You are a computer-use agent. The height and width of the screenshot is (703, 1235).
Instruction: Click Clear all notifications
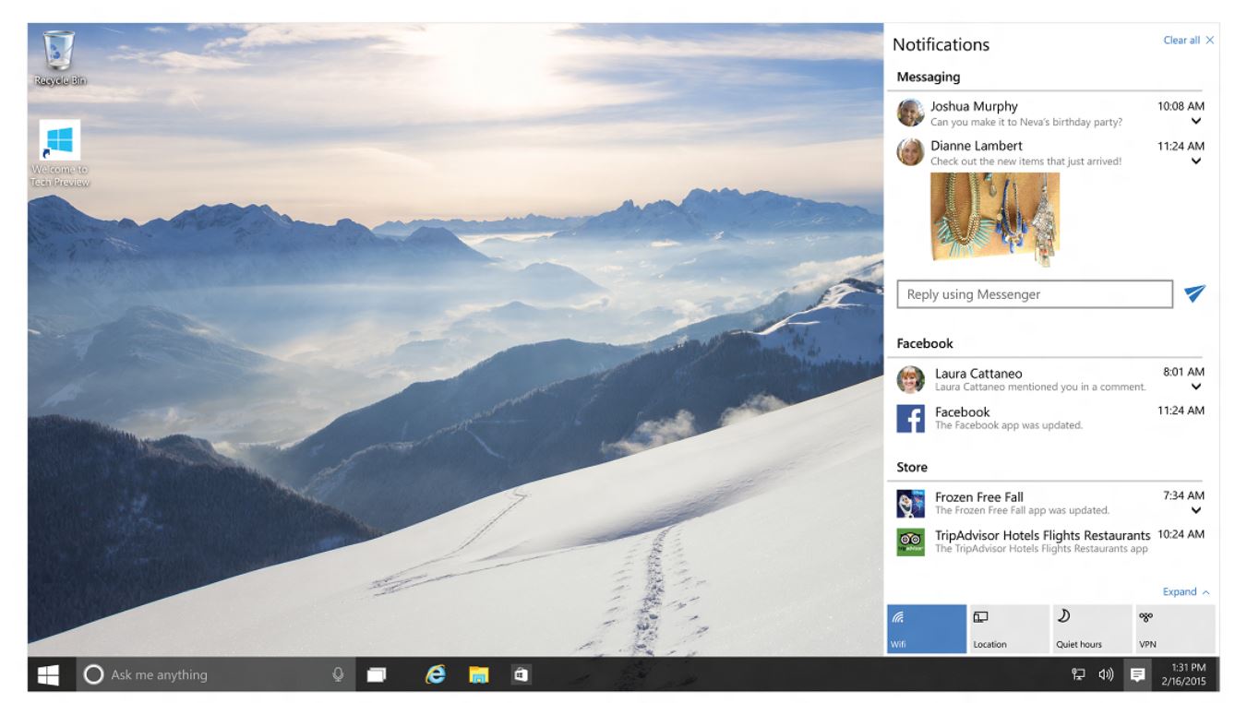(1188, 41)
